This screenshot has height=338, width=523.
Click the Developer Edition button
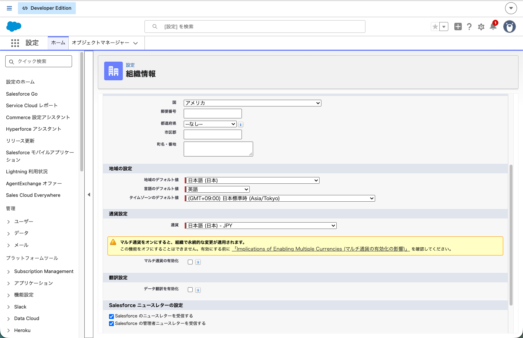click(x=47, y=8)
